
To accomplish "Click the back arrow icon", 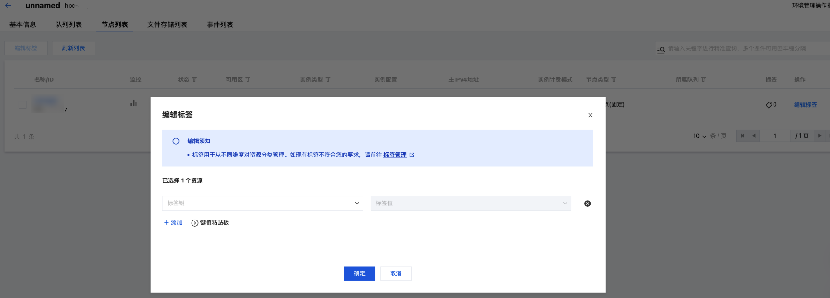I will click(x=8, y=6).
